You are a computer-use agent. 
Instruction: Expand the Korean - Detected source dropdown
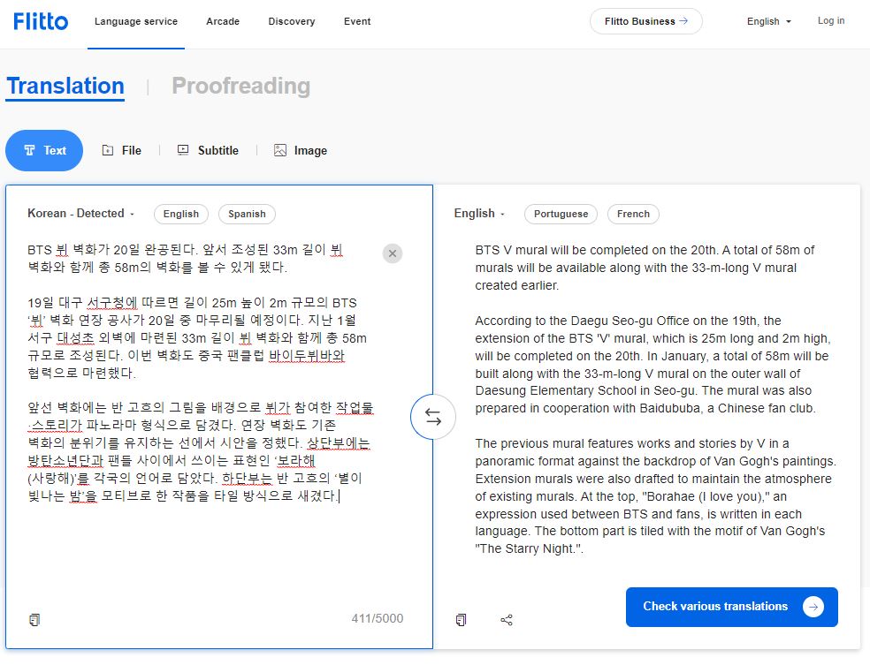pyautogui.click(x=81, y=214)
